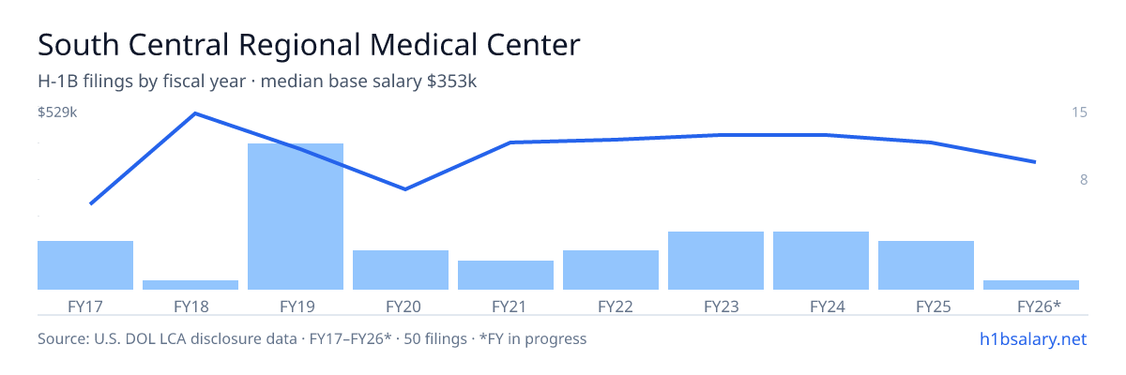Click the median base salary subtitle
The width and height of the screenshot is (1126, 375).
click(x=369, y=82)
